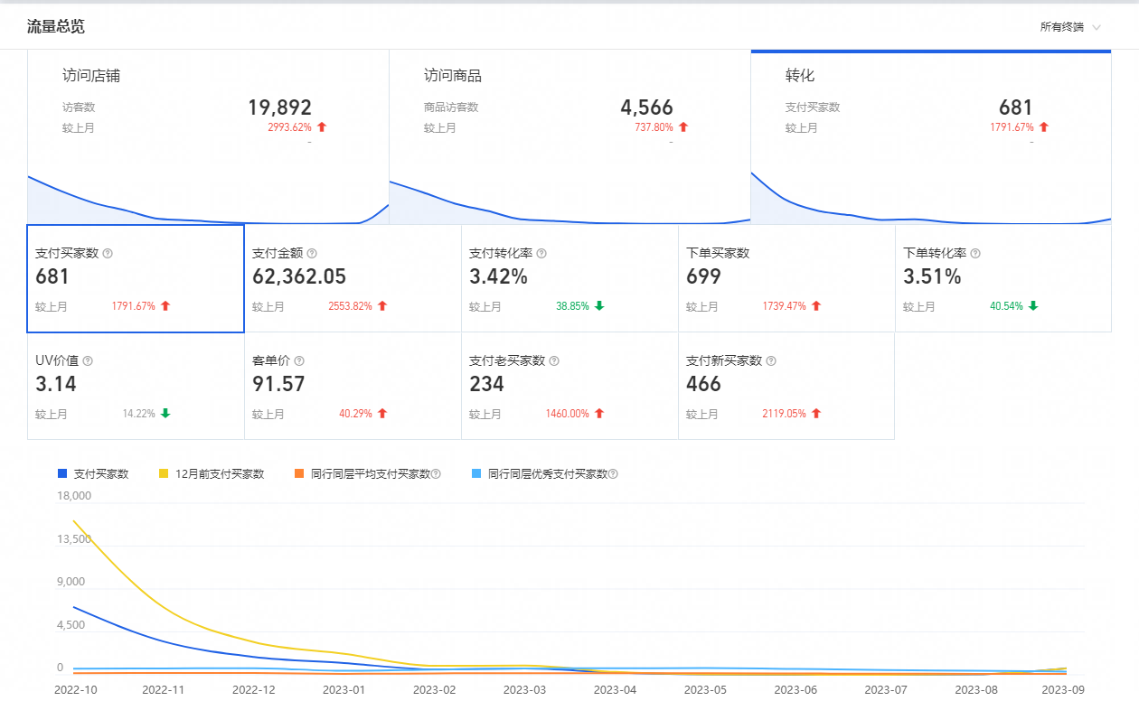Switch to the 访问店铺 tab card
The width and height of the screenshot is (1139, 701).
coord(208,136)
